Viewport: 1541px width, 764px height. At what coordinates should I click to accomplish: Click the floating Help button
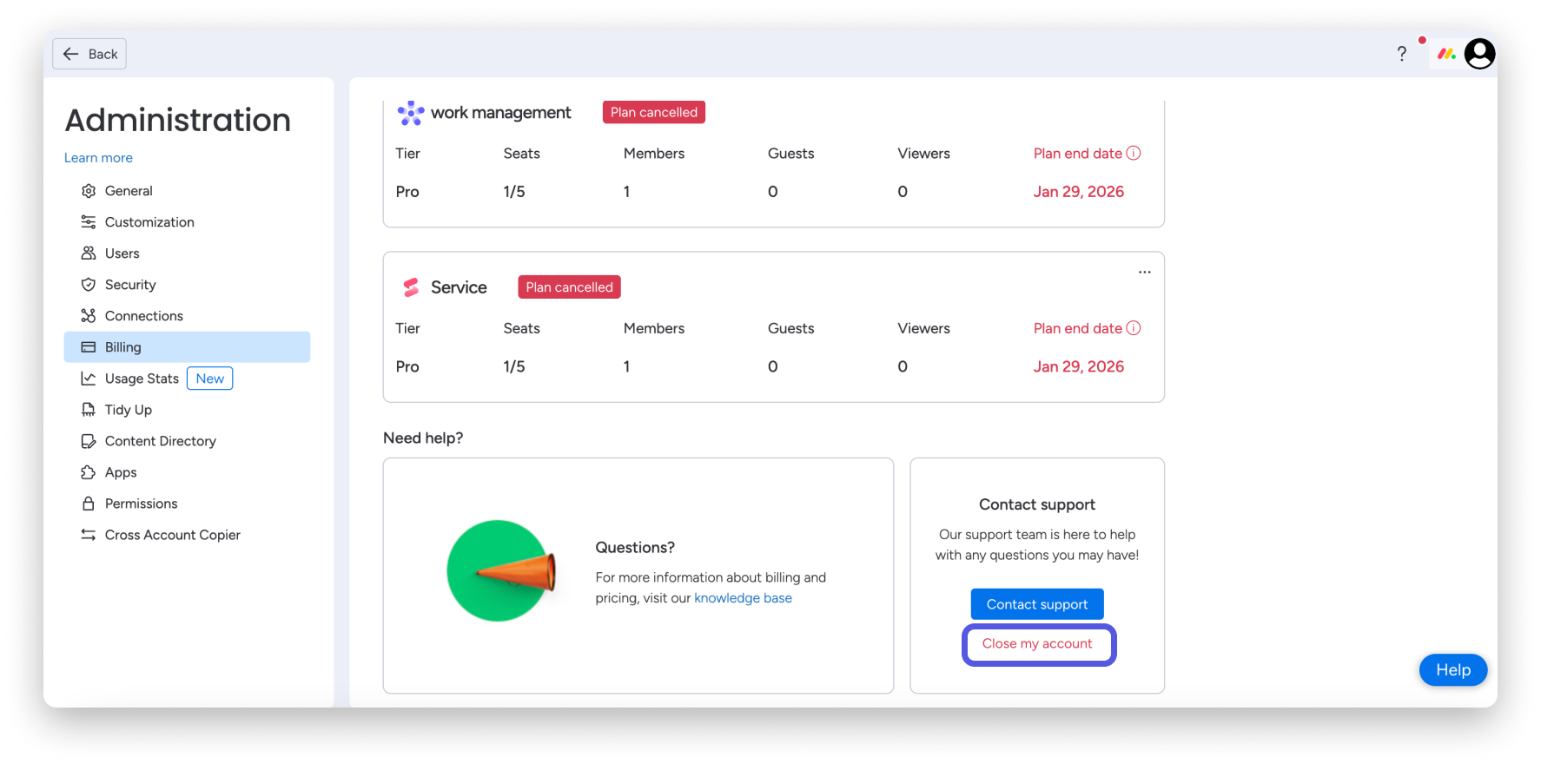click(1452, 670)
